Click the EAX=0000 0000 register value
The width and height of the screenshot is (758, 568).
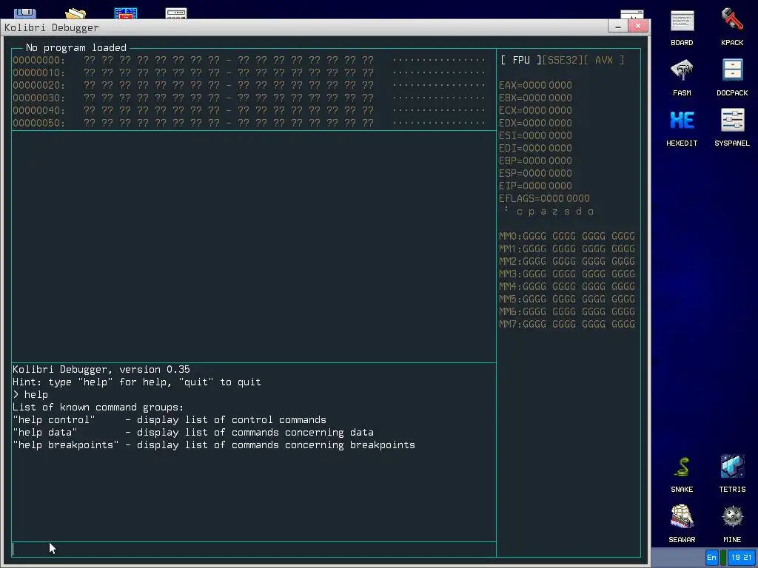tap(535, 85)
